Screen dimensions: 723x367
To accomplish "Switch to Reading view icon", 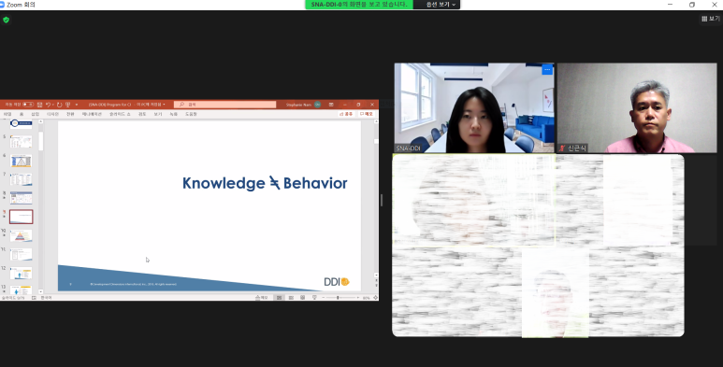I will pos(302,298).
